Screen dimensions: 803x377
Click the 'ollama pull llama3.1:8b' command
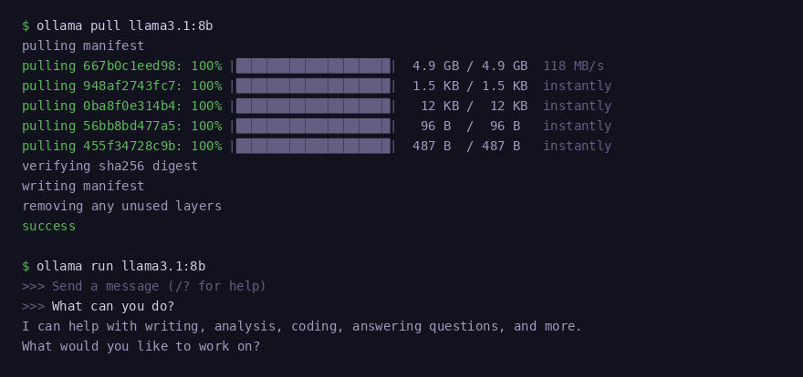[x=120, y=25]
